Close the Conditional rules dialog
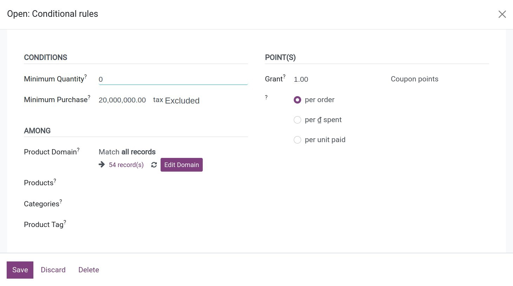The width and height of the screenshot is (513, 286). tap(502, 14)
